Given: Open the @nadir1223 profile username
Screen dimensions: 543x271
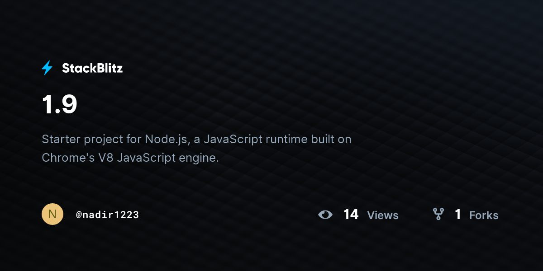Looking at the screenshot, I should [107, 215].
